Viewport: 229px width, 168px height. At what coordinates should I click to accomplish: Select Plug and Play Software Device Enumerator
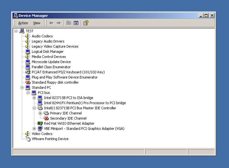[x=64, y=77]
